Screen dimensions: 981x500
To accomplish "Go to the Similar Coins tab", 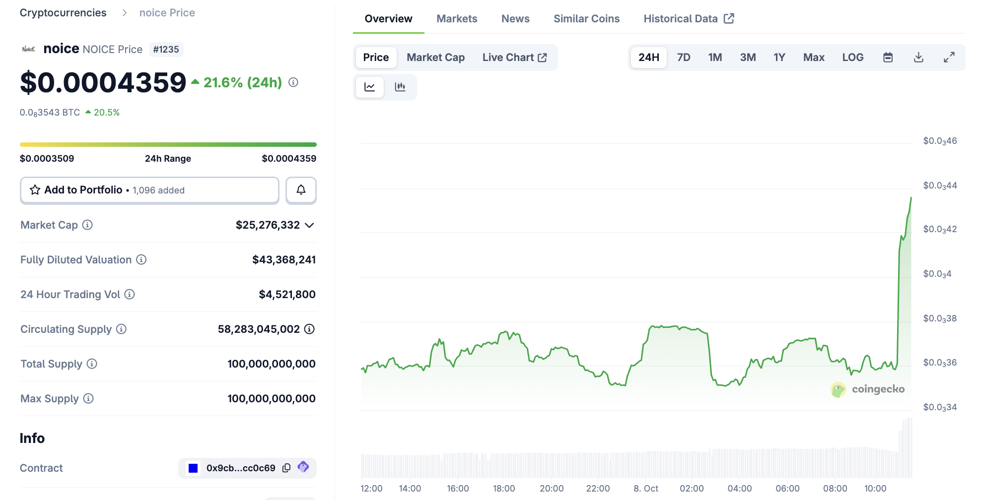I will (586, 19).
